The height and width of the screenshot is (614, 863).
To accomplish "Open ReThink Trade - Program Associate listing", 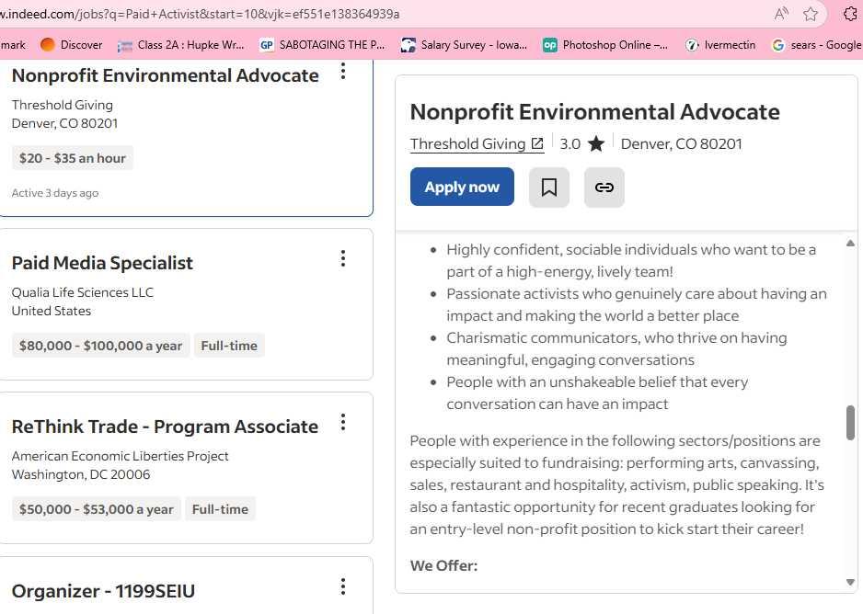I will tap(165, 427).
